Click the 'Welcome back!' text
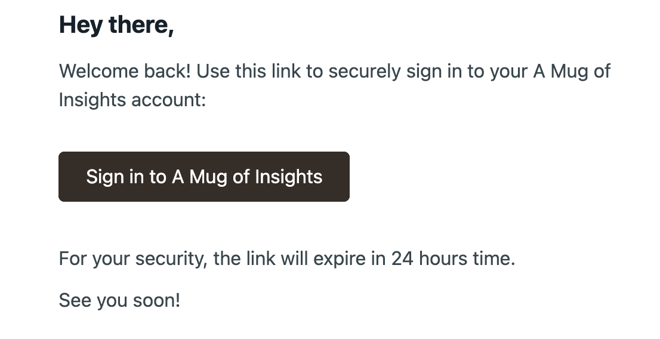 coord(125,71)
